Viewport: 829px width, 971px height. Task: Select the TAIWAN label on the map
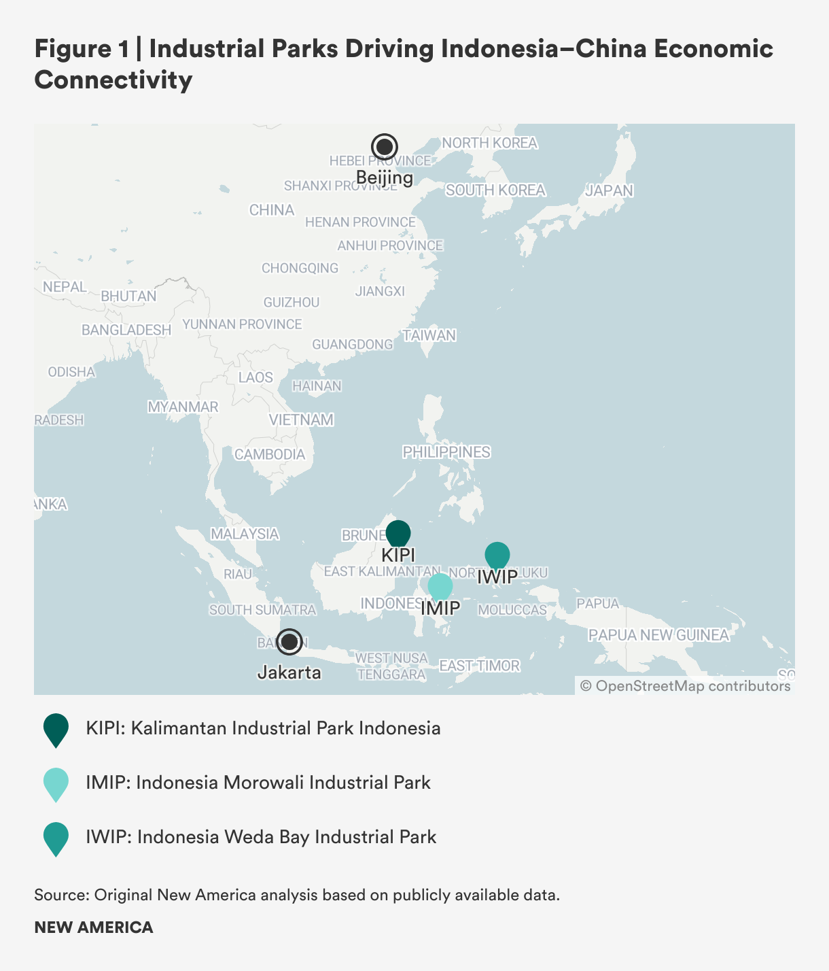[429, 335]
